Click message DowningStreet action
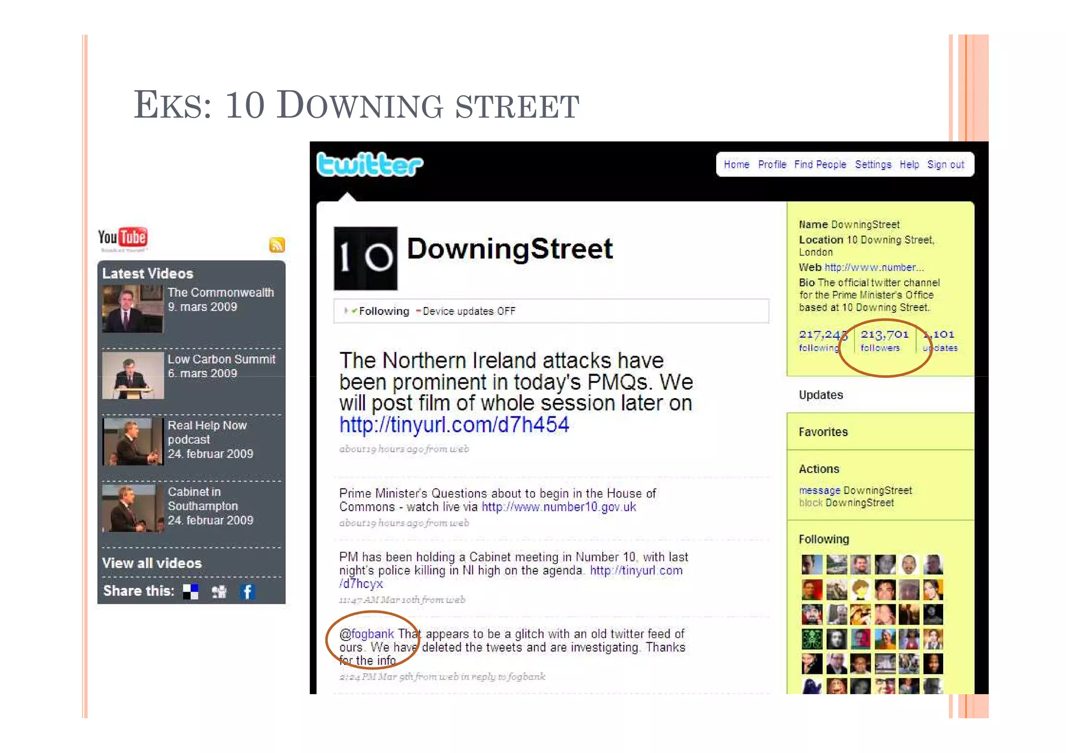This screenshot has height=753, width=1066. click(819, 490)
